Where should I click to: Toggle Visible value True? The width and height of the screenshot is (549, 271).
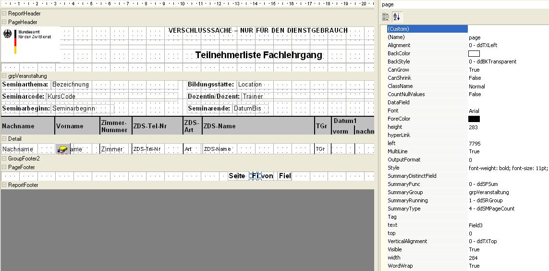[474, 249]
